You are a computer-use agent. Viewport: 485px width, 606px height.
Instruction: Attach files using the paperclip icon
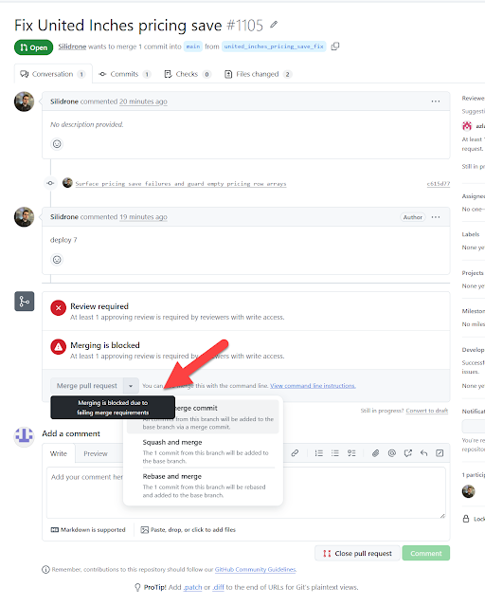tap(375, 453)
